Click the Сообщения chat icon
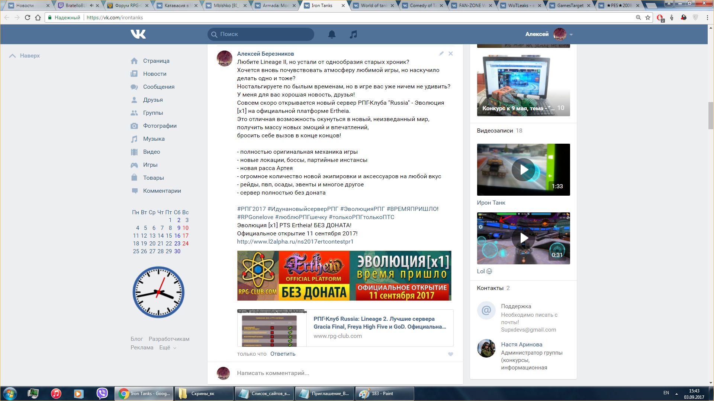This screenshot has height=401, width=714. (134, 87)
